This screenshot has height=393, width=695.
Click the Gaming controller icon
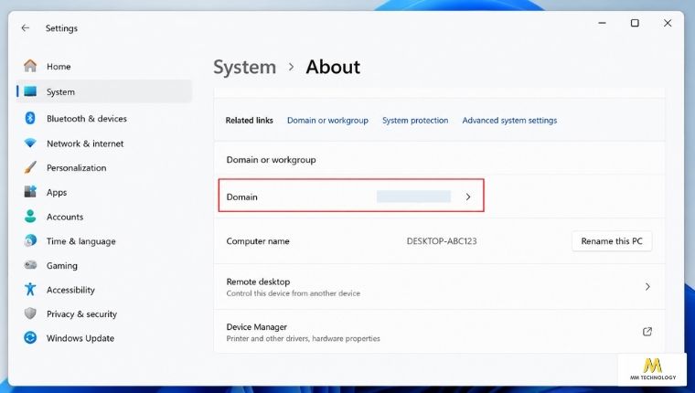30,265
